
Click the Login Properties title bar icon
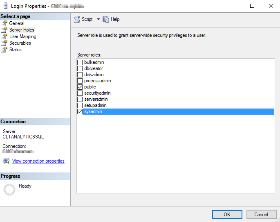(x=6, y=6)
